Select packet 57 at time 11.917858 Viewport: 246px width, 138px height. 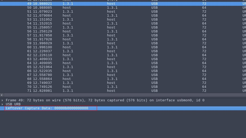pos(106,35)
